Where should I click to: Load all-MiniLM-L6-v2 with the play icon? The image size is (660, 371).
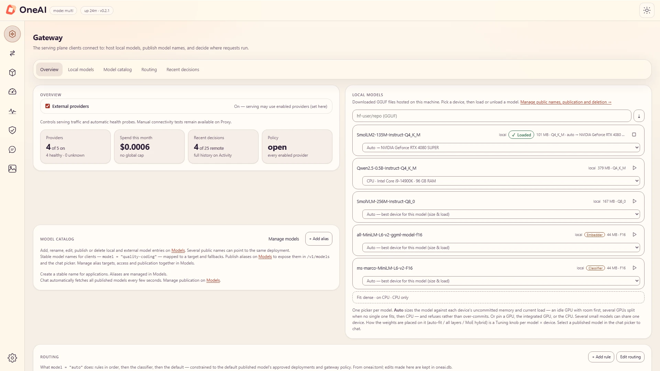point(635,235)
